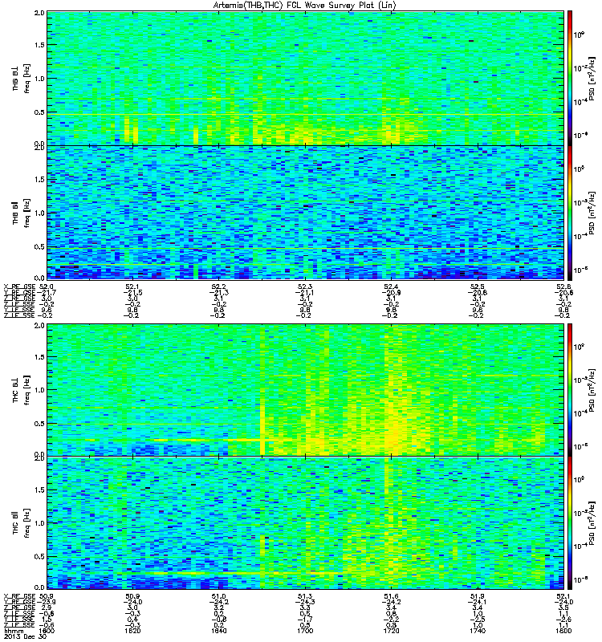
Task: Click the X_RE_GSE value 52.5
Action: [477, 286]
